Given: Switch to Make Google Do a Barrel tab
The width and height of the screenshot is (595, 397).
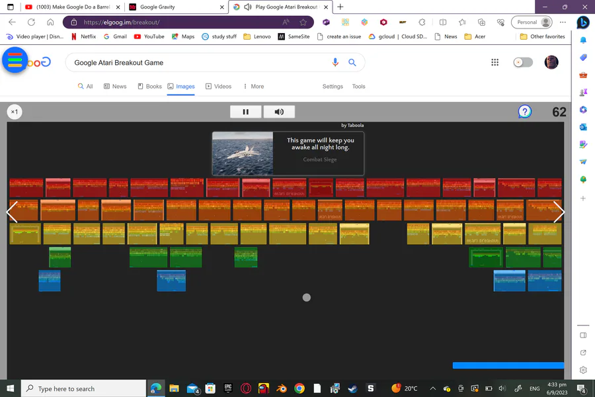Looking at the screenshot, I should coord(72,7).
